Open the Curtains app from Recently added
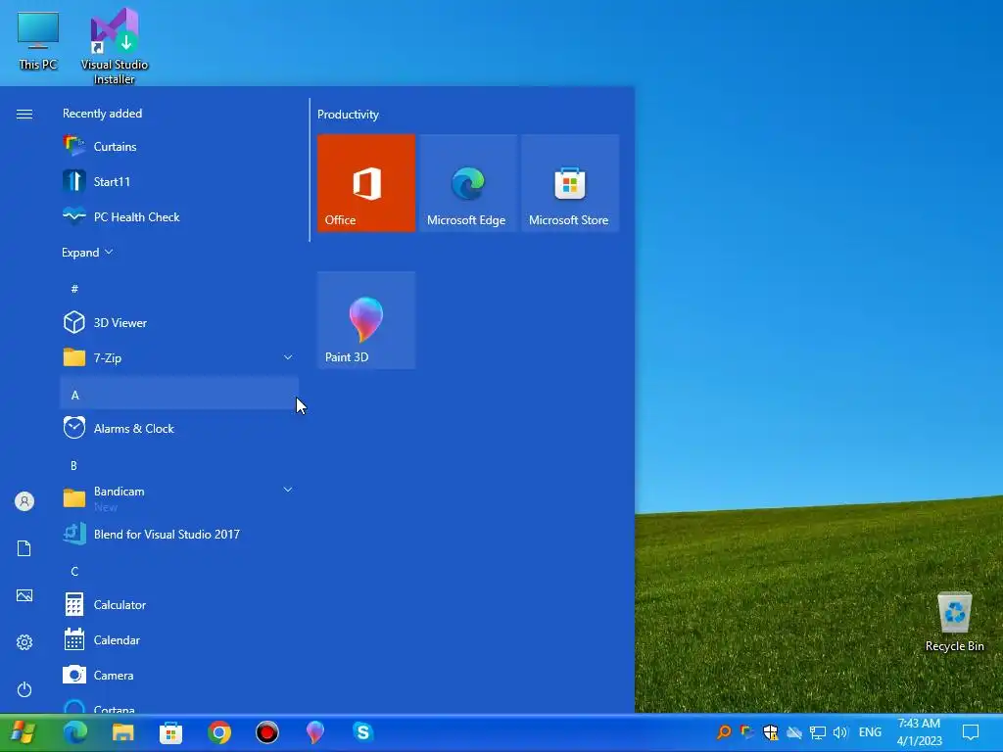 coord(179,147)
